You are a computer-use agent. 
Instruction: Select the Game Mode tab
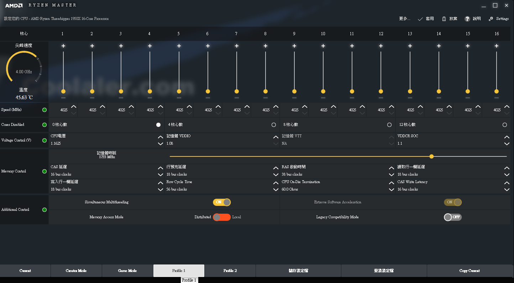pos(127,271)
